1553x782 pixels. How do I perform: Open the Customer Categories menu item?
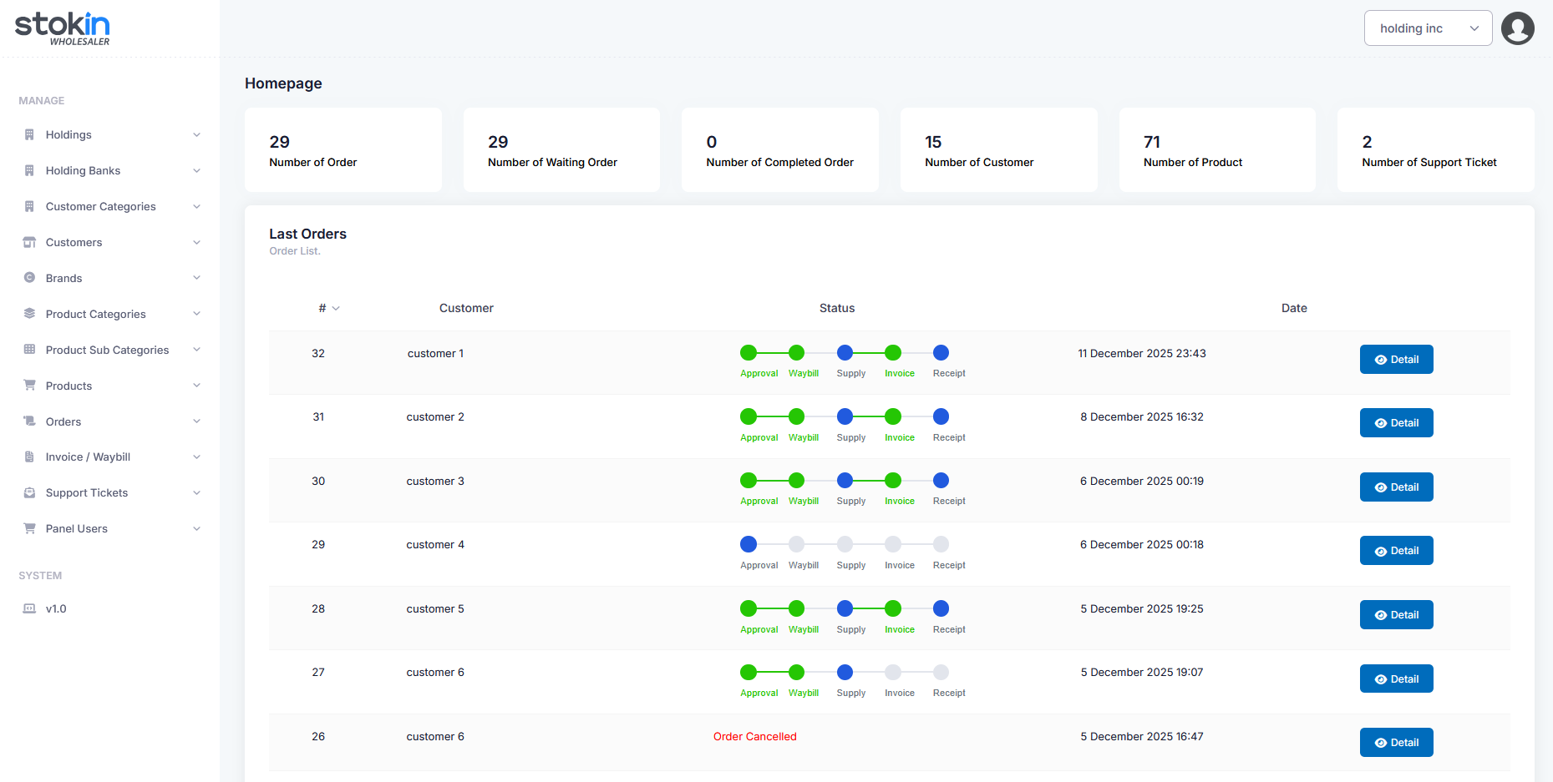tap(100, 207)
